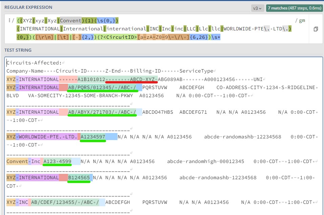Open the gm regex flags selector
The width and height of the screenshot is (324, 215).
point(300,20)
